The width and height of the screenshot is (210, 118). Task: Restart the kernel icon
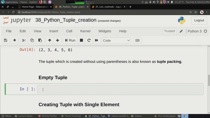click(x=89, y=40)
